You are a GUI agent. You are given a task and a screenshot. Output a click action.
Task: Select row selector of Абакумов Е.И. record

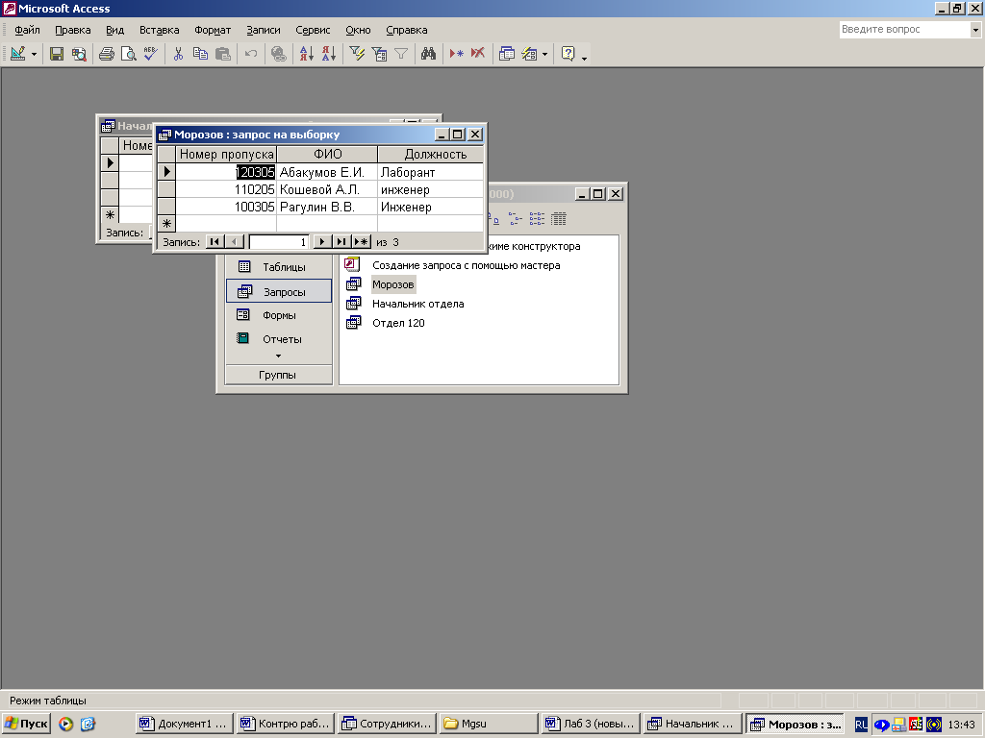click(x=166, y=172)
